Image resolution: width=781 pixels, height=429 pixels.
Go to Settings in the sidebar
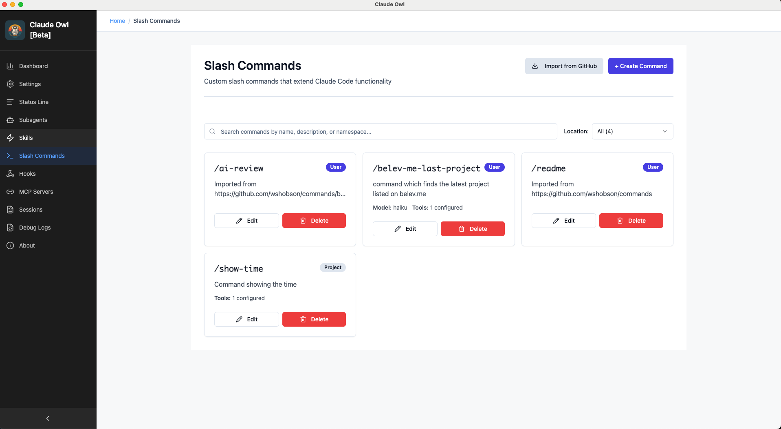[x=48, y=84]
